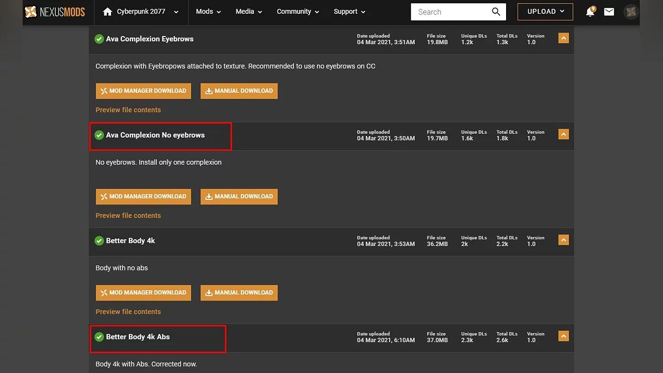
Task: Open the user profile avatar
Action: [630, 12]
